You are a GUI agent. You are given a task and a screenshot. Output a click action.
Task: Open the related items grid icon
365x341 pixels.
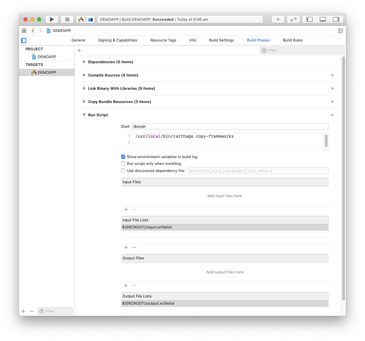[x=24, y=31]
